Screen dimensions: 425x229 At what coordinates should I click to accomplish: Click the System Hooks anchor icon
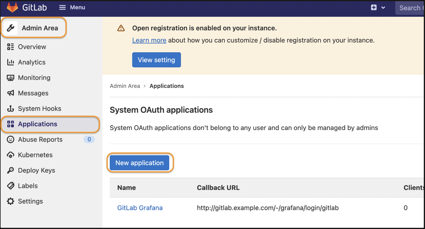[10, 109]
